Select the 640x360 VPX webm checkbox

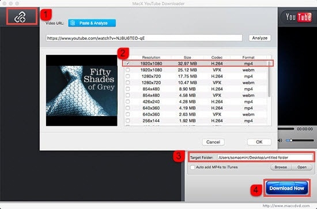pos(127,114)
